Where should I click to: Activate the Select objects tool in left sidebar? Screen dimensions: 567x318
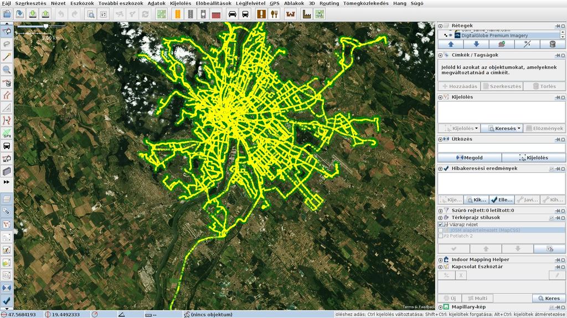pos(7,31)
